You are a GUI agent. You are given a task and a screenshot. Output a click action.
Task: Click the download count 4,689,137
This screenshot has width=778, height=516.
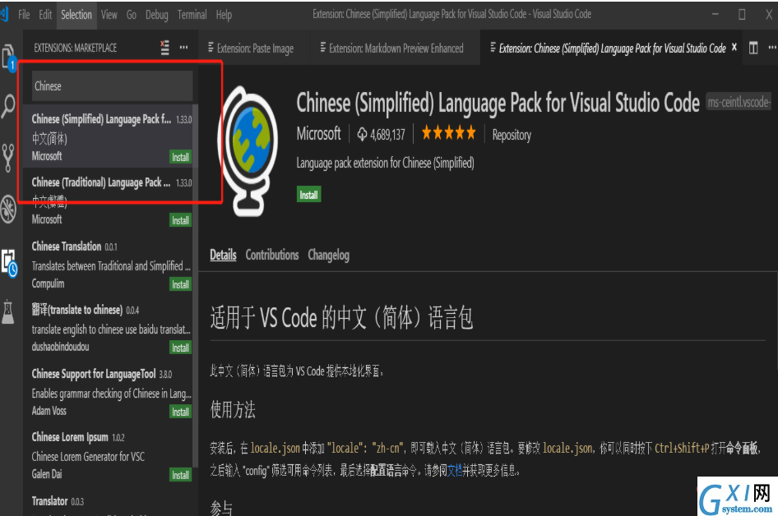point(381,134)
